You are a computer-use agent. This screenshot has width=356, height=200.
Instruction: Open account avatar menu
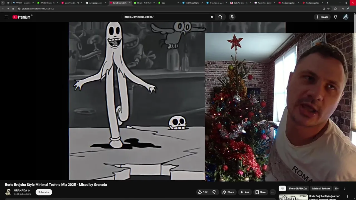(x=346, y=17)
